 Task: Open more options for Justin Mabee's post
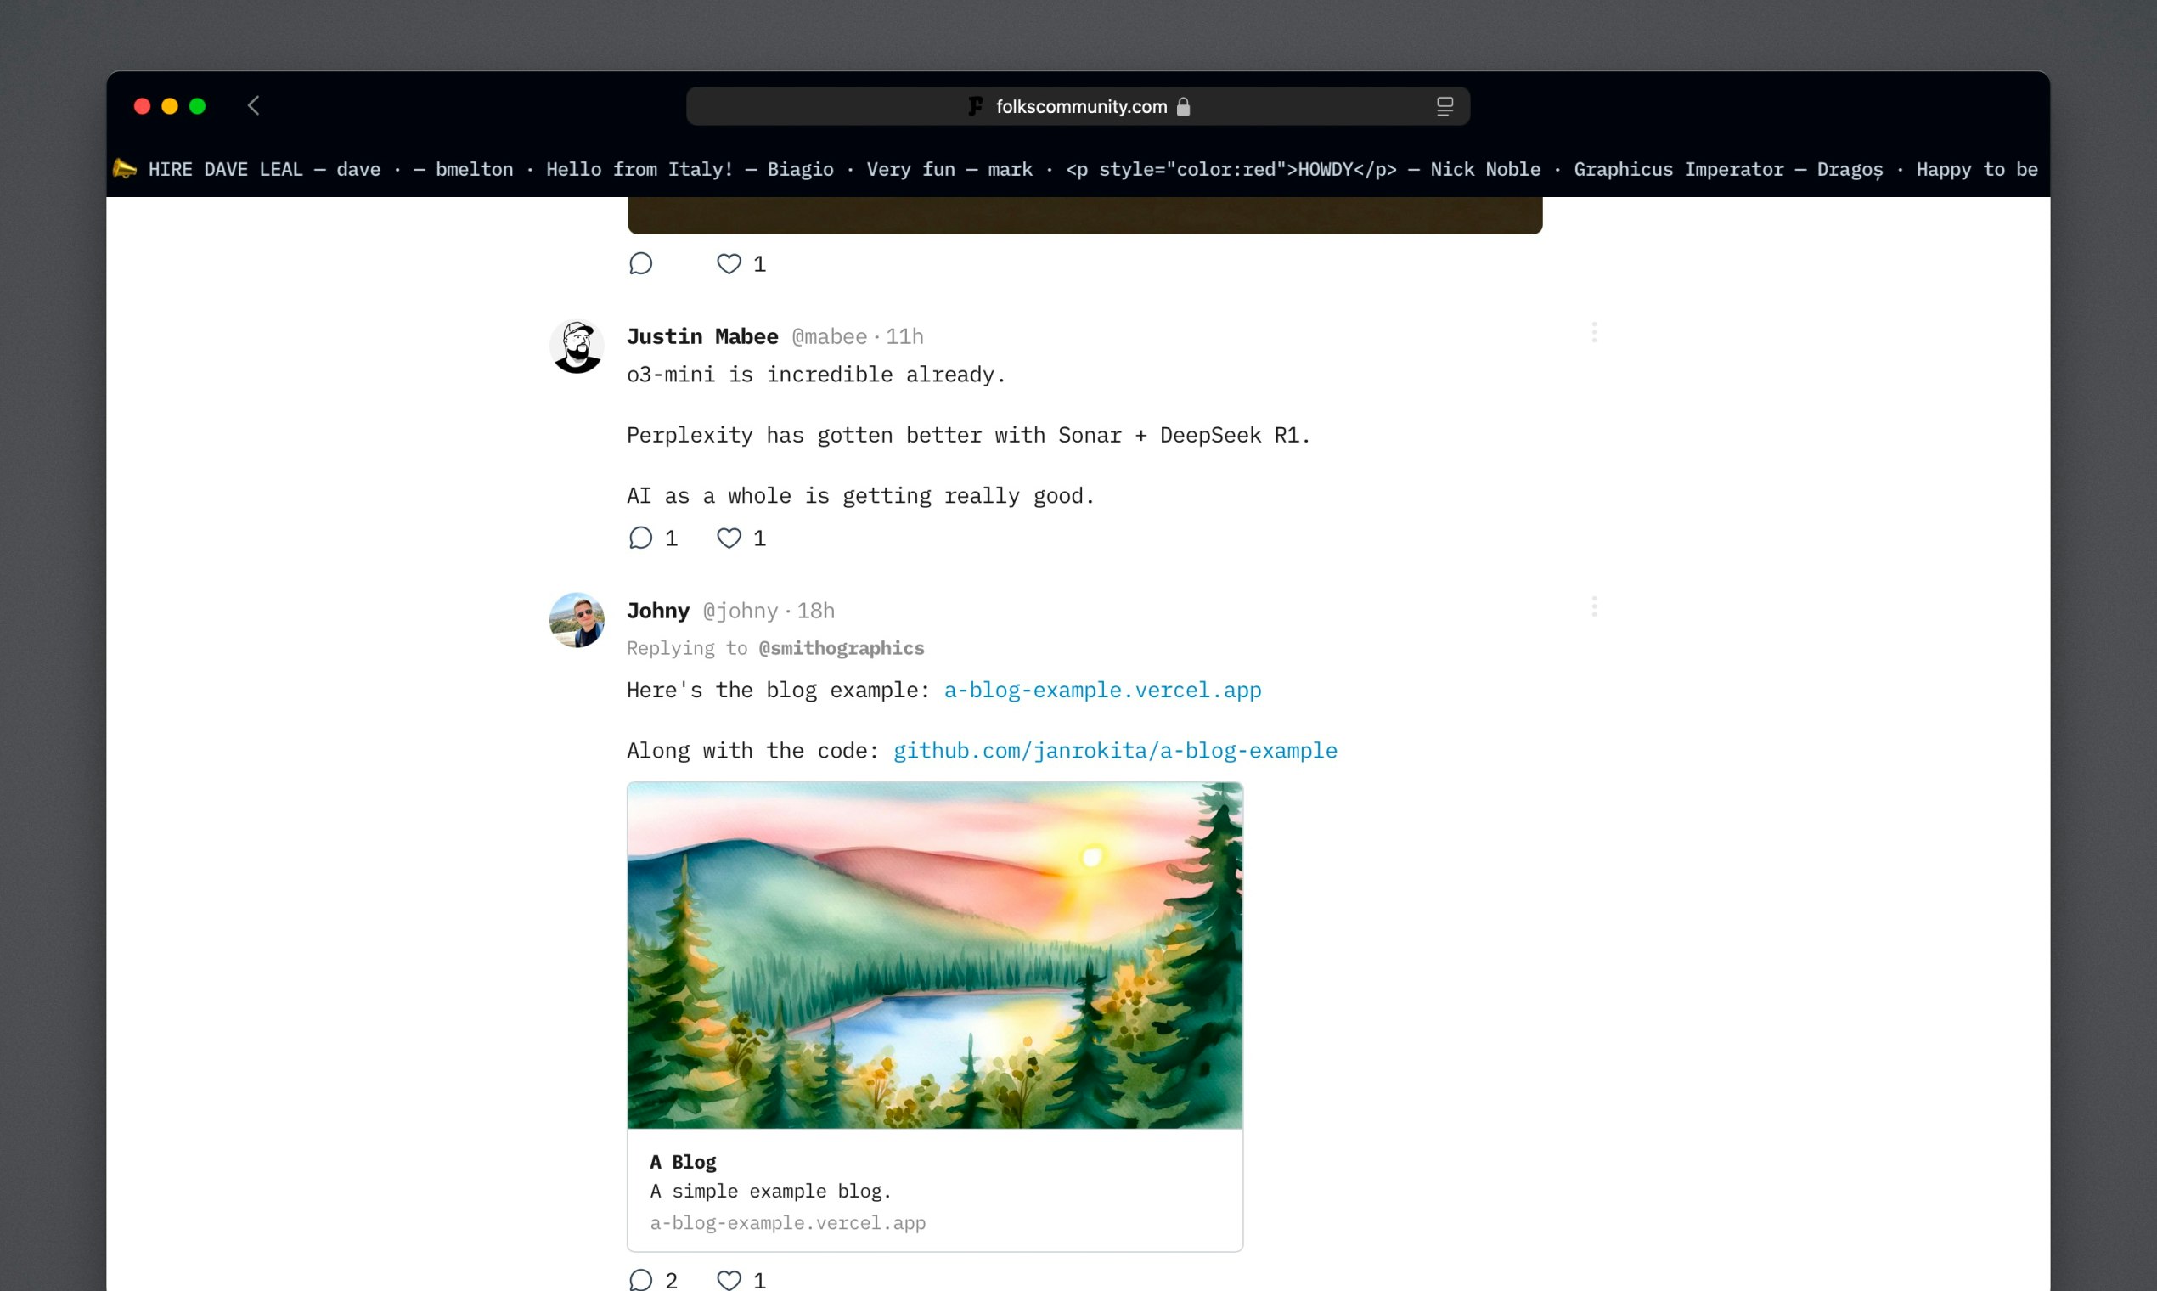[x=1594, y=332]
